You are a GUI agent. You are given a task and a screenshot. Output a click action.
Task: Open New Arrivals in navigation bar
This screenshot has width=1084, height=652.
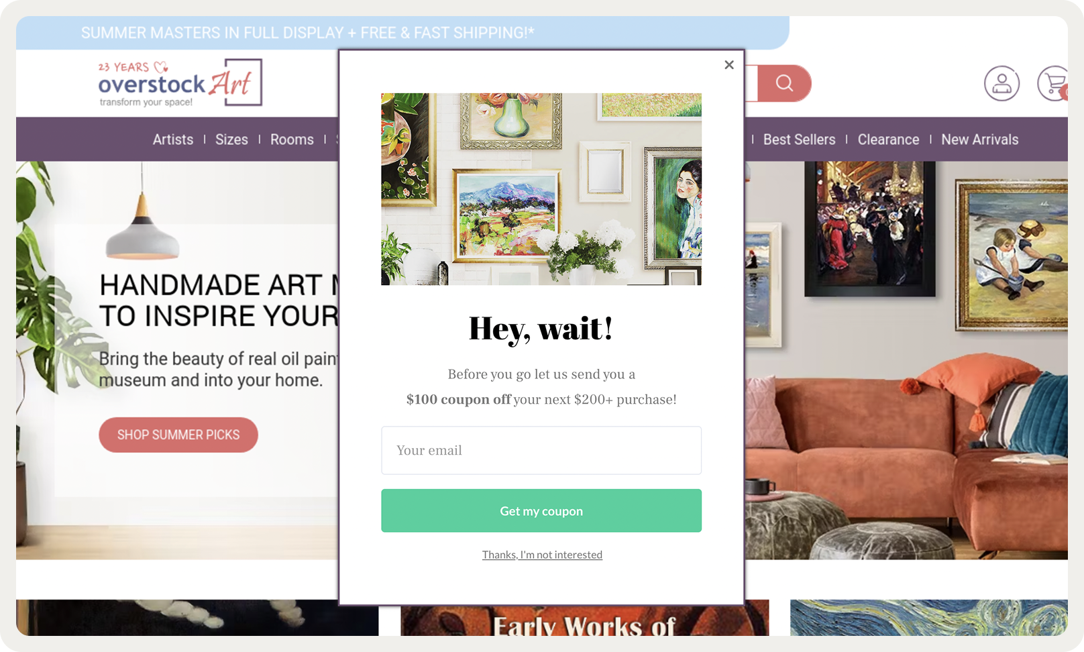click(979, 140)
